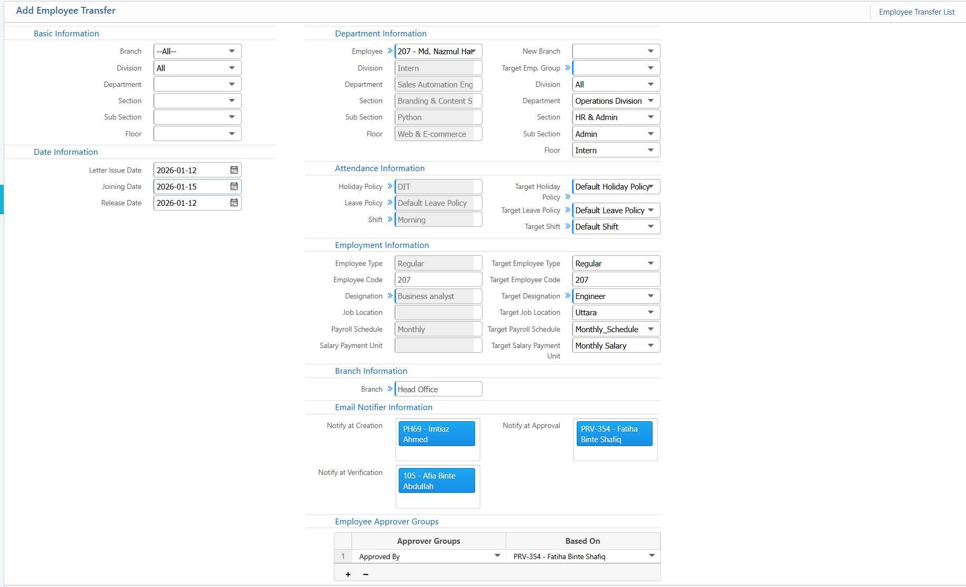Open the Employee Transfer List page

(x=916, y=12)
